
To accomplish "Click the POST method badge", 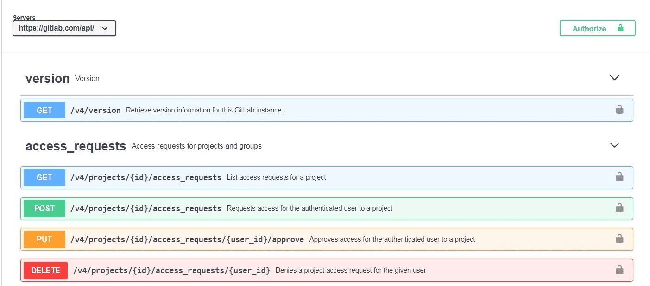I will [44, 208].
